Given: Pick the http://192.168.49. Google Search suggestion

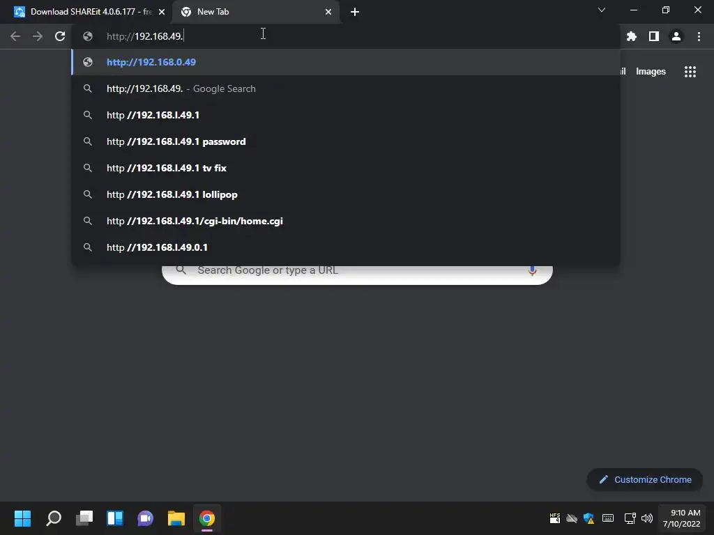Looking at the screenshot, I should tap(346, 88).
